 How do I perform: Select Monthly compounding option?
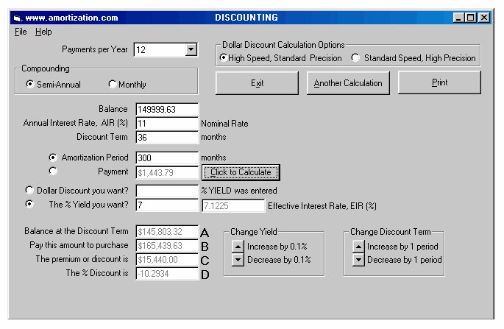pos(113,84)
